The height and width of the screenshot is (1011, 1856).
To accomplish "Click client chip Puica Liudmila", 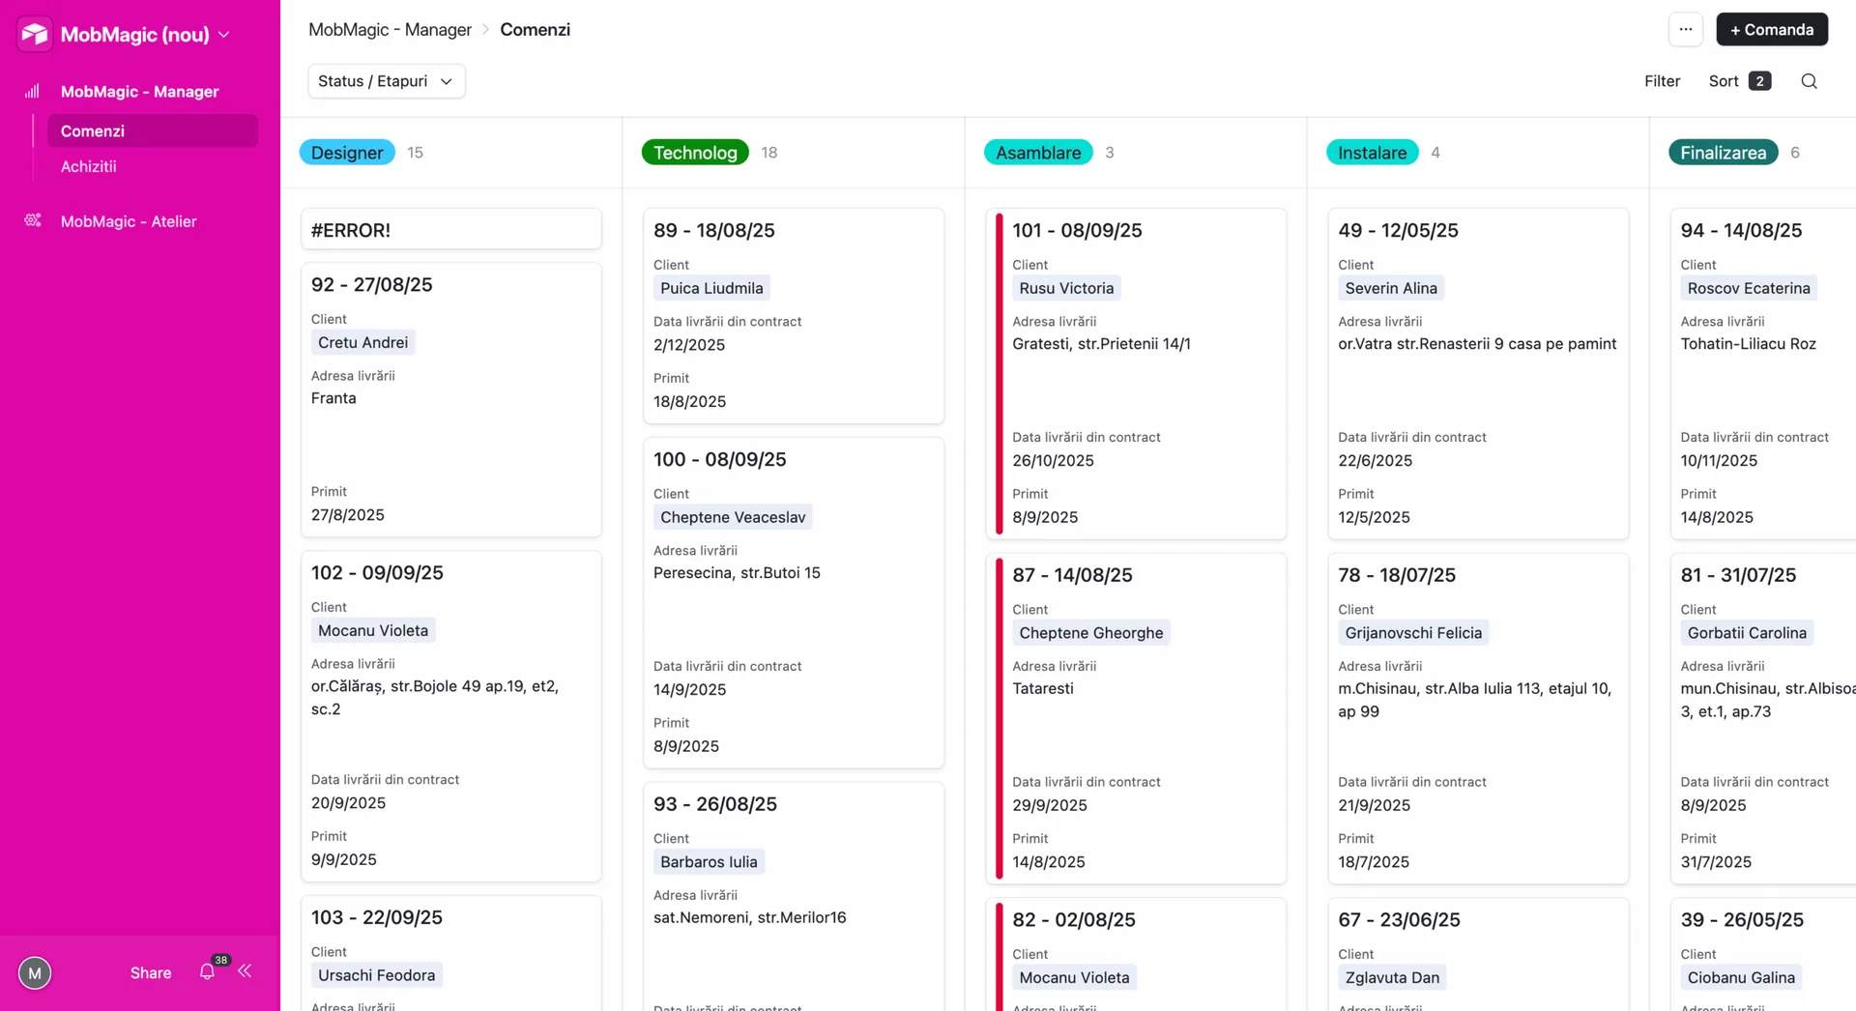I will (x=711, y=288).
